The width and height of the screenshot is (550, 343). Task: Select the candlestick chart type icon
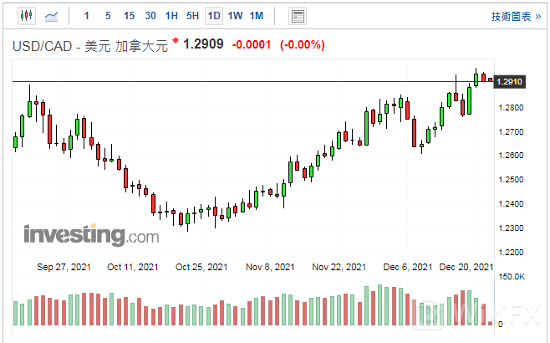(26, 16)
